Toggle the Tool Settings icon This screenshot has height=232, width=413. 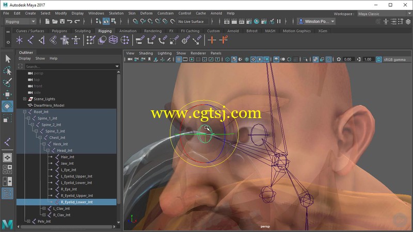[x=401, y=22]
